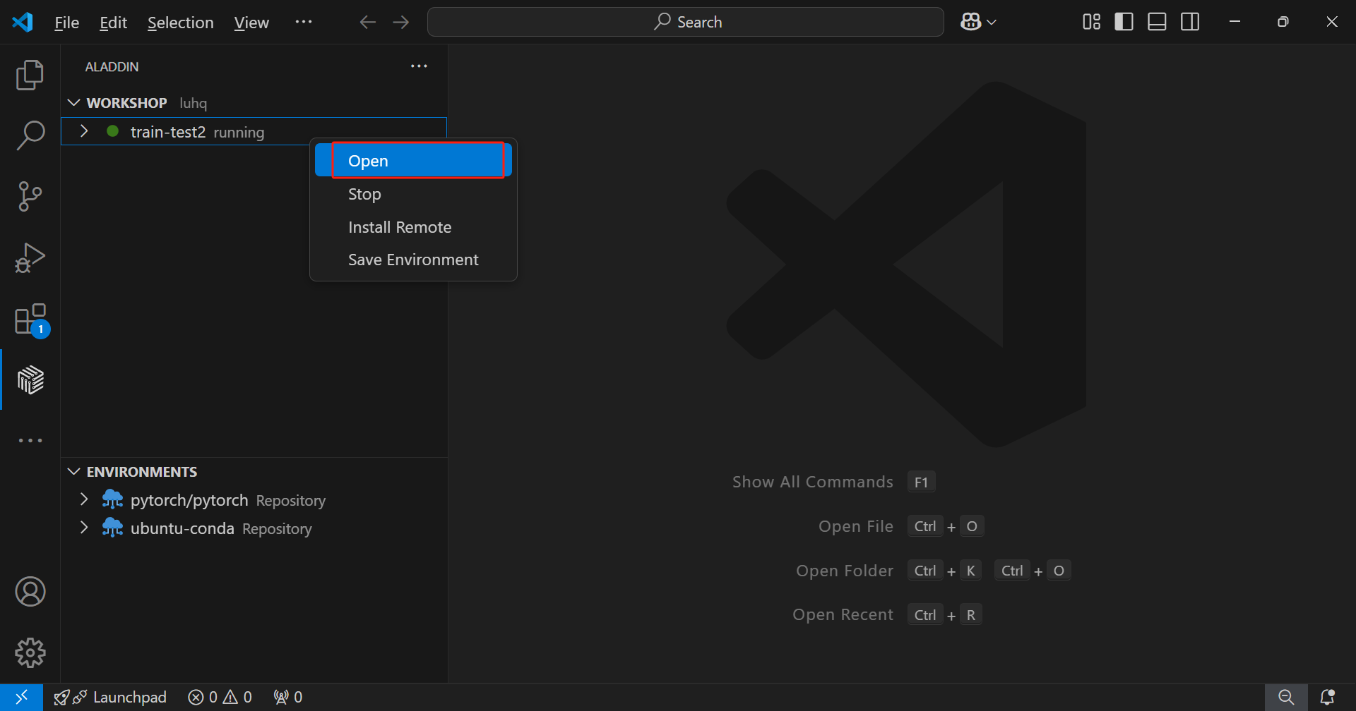This screenshot has width=1356, height=711.
Task: Expand the pytorch/pytorch repository
Action: pos(84,499)
